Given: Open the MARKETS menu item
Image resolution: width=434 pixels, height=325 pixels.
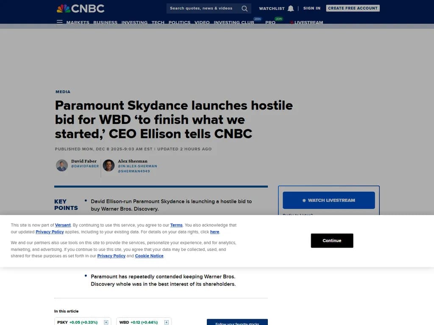Looking at the screenshot, I should click(78, 22).
